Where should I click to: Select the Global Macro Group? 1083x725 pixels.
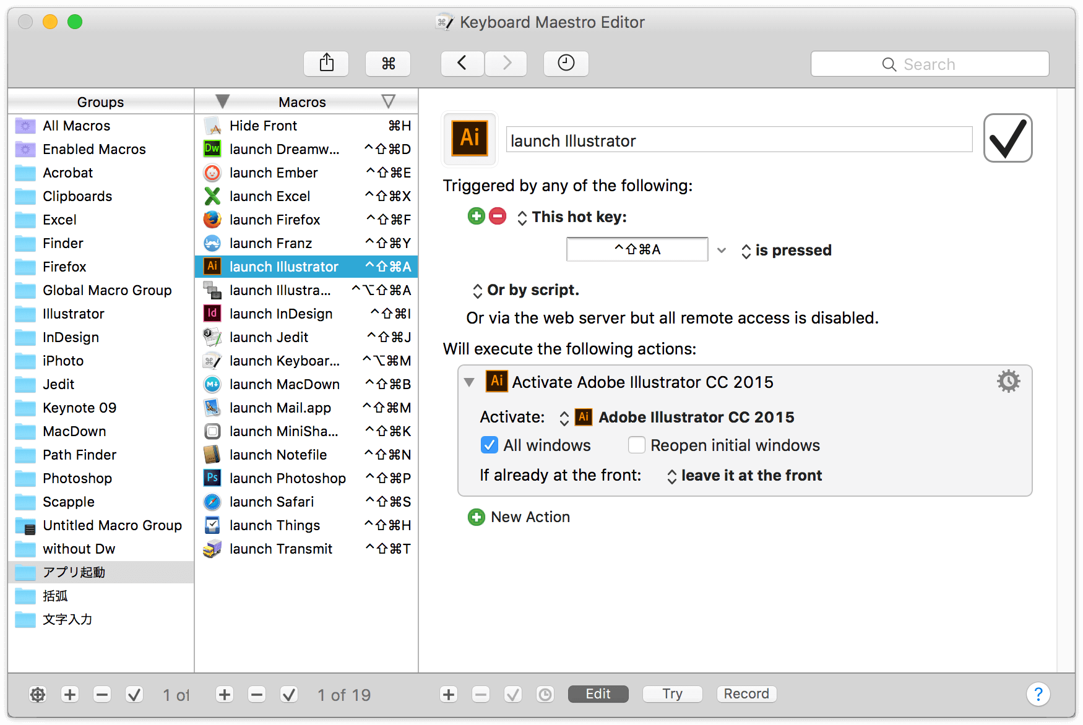pos(101,290)
